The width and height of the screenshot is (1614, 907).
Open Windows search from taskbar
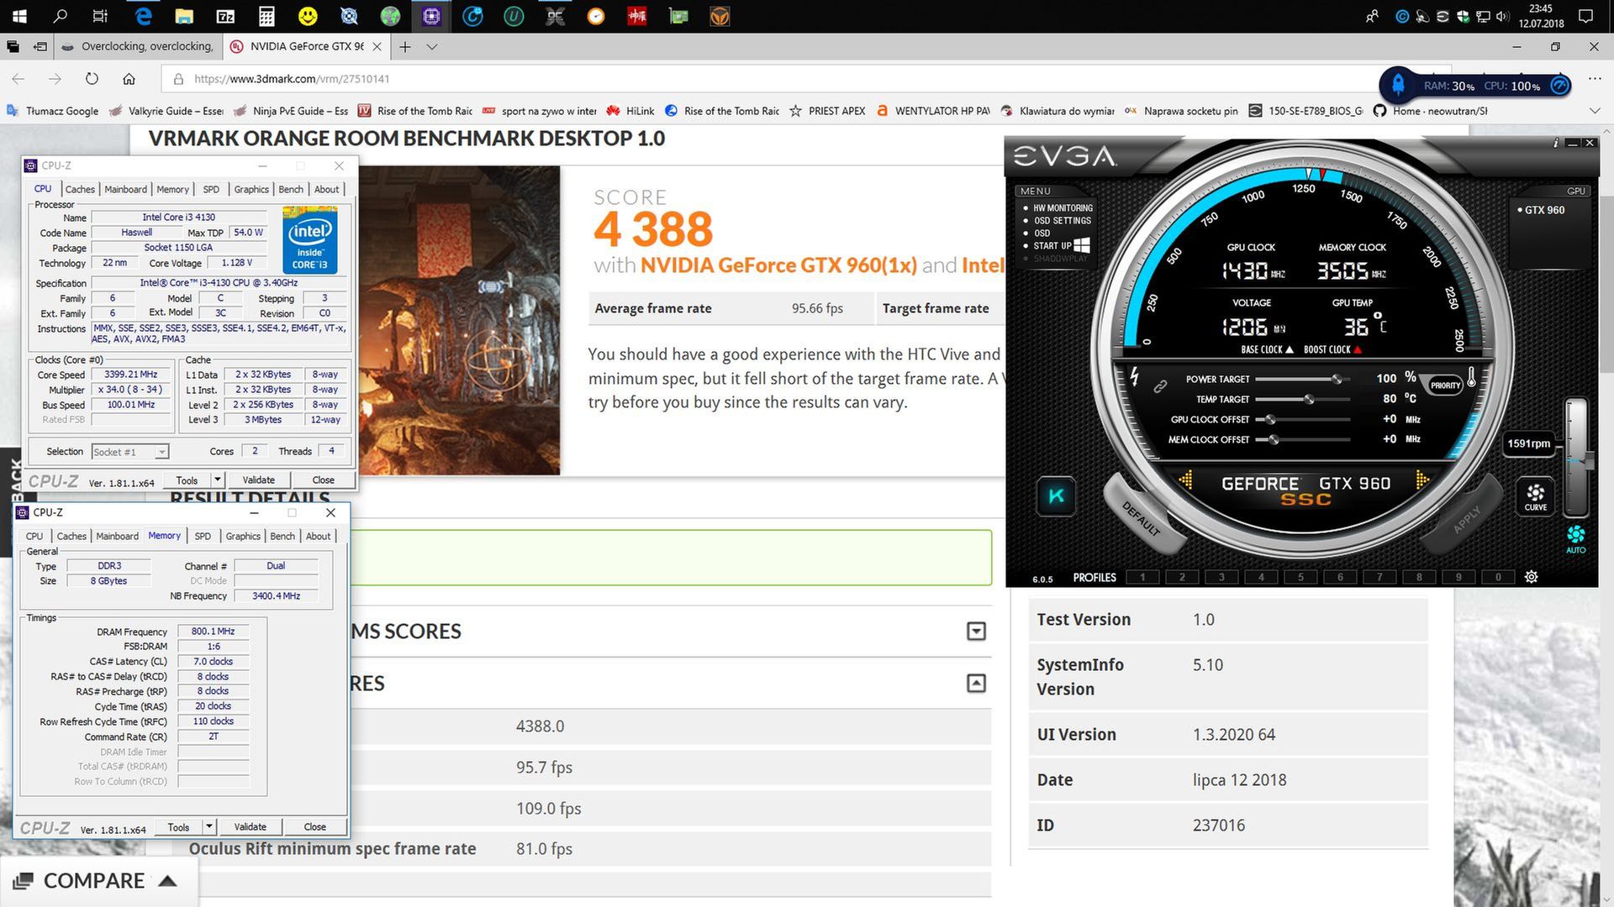pos(60,16)
